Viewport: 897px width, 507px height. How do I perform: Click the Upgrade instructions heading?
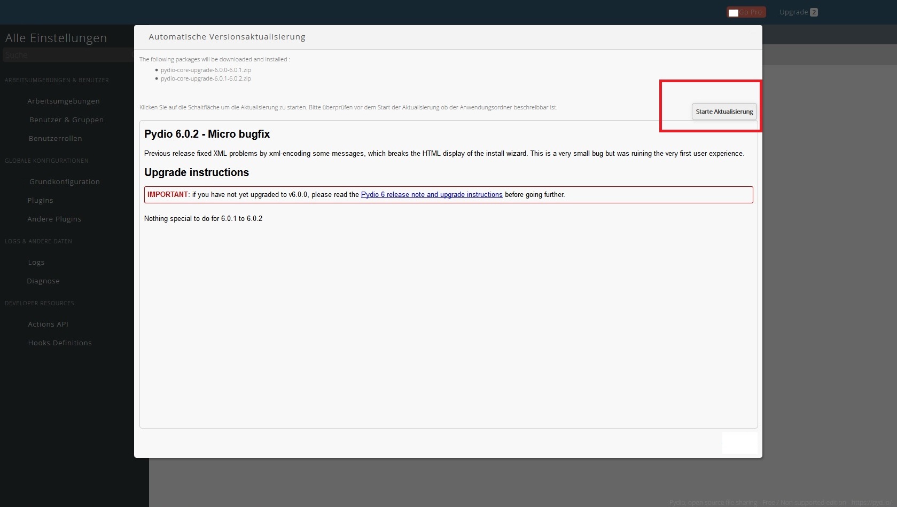coord(197,172)
